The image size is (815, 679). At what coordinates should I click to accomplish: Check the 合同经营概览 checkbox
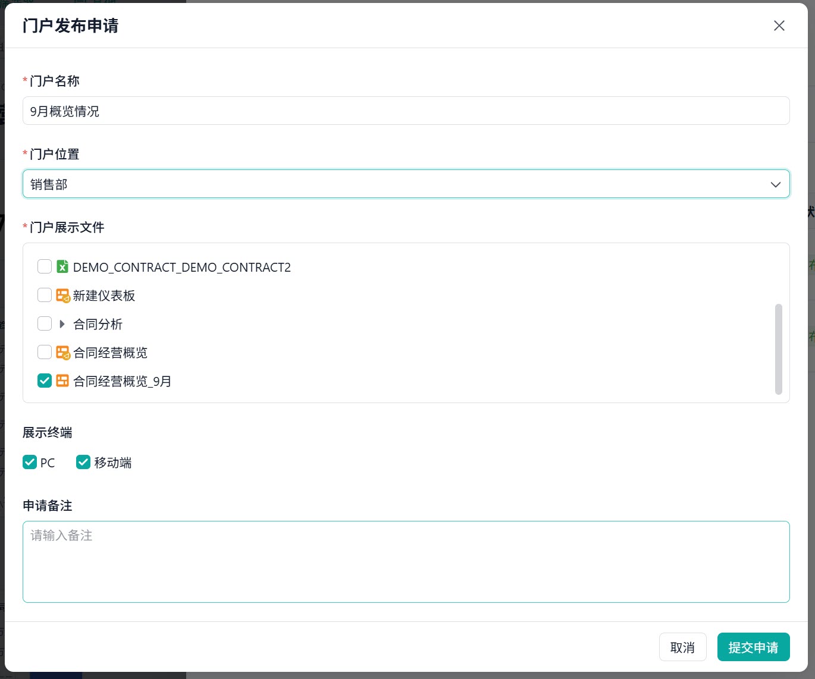point(45,352)
